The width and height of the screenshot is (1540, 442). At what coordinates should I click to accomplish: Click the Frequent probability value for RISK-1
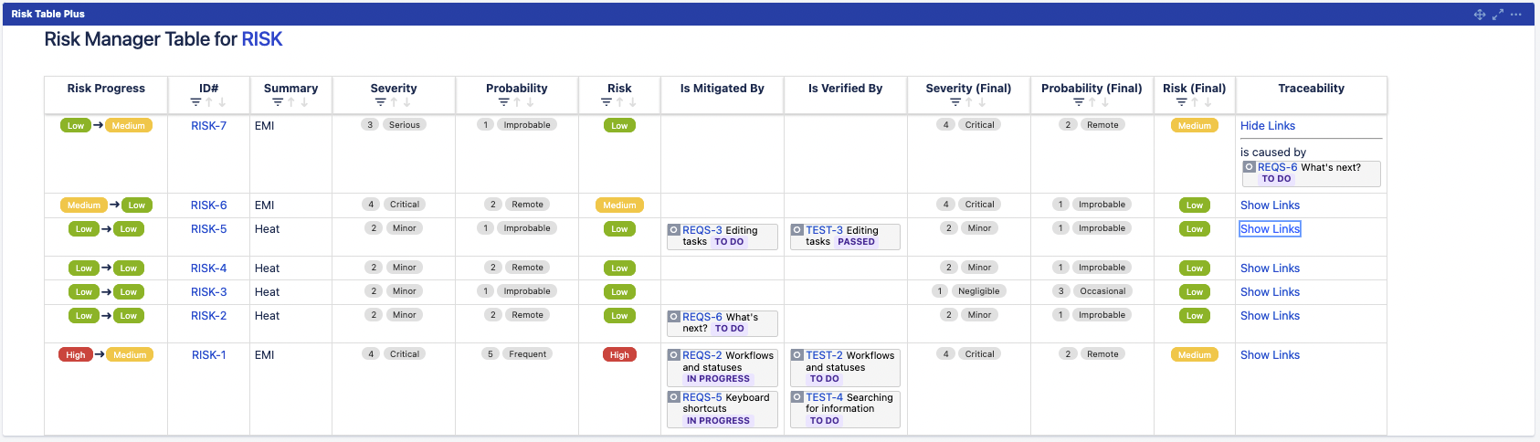pyautogui.click(x=527, y=354)
